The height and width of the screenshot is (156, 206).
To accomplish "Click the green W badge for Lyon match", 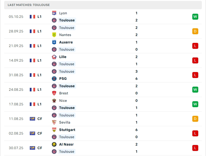I will tap(195, 17).
